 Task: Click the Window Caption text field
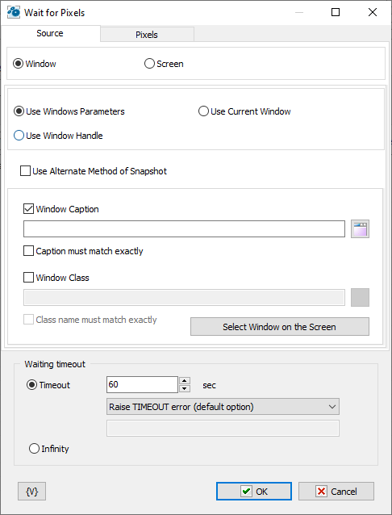click(184, 229)
